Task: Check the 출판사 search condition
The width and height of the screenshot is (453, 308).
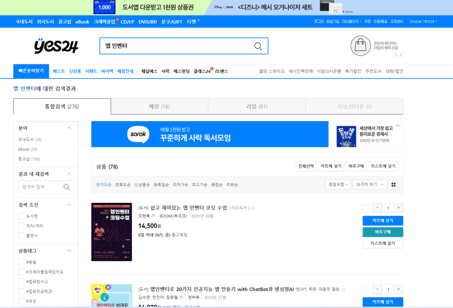Action: click(x=21, y=236)
